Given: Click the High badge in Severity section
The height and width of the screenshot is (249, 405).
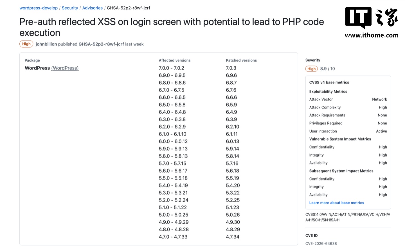Looking at the screenshot, I should tap(311, 69).
